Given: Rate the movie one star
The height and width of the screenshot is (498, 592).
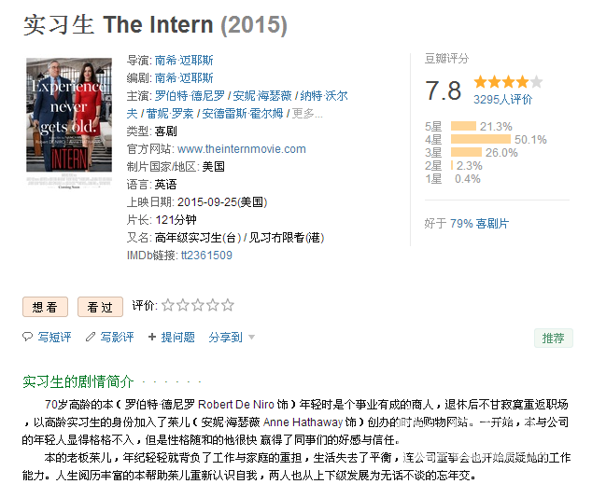Looking at the screenshot, I should [x=168, y=305].
